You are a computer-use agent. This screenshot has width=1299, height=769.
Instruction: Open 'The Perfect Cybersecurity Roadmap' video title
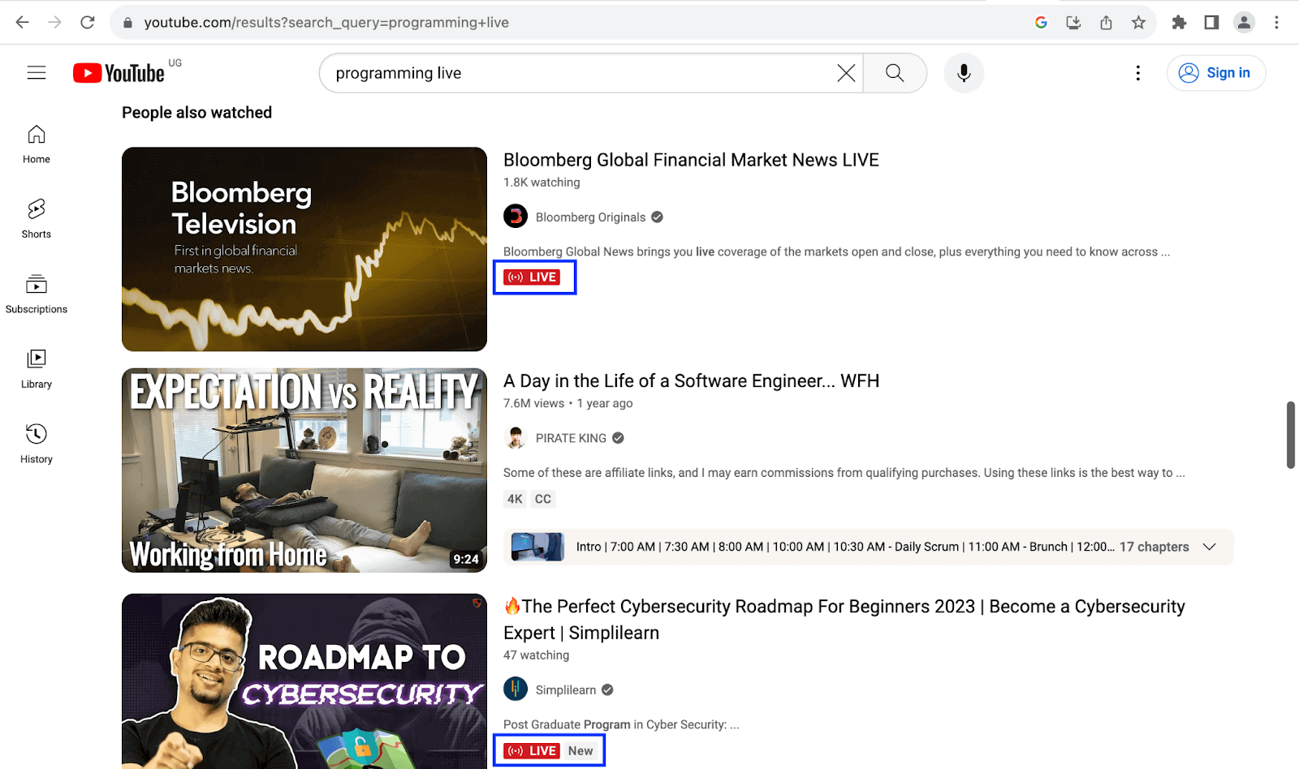[x=844, y=620]
